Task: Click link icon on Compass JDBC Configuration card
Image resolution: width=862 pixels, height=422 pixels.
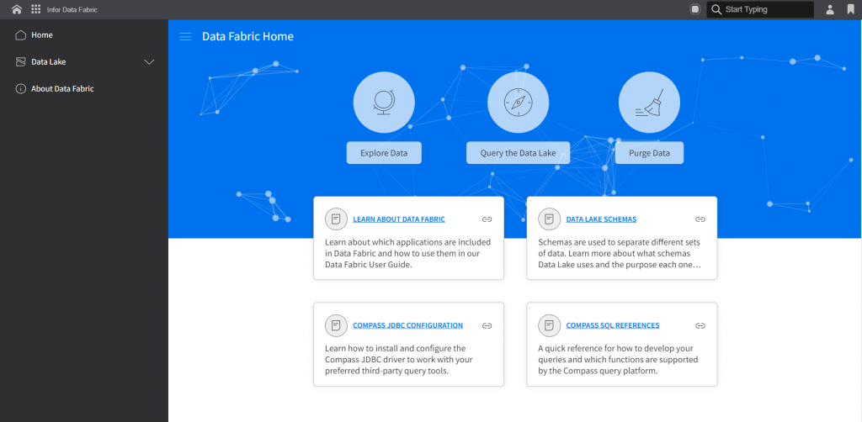Action: tap(487, 325)
